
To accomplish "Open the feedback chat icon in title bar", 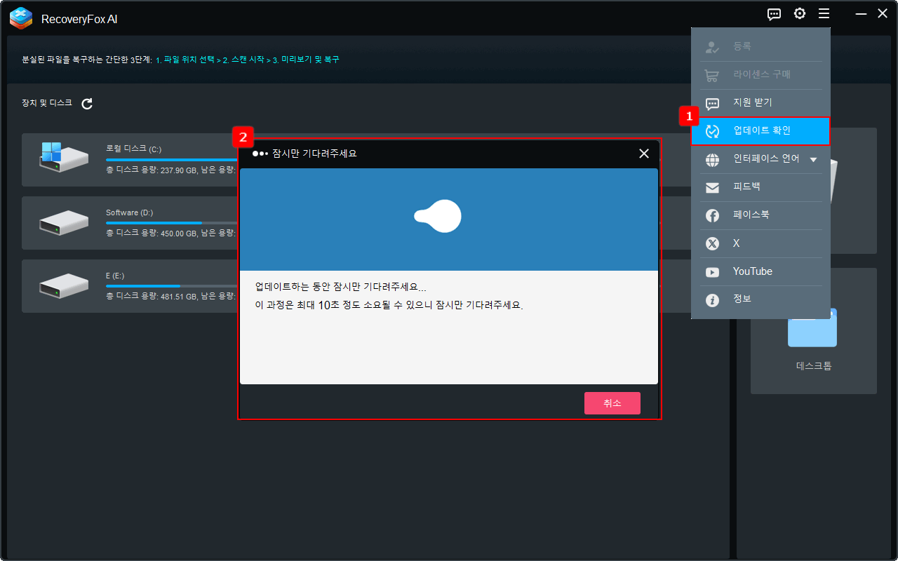I will pos(774,14).
